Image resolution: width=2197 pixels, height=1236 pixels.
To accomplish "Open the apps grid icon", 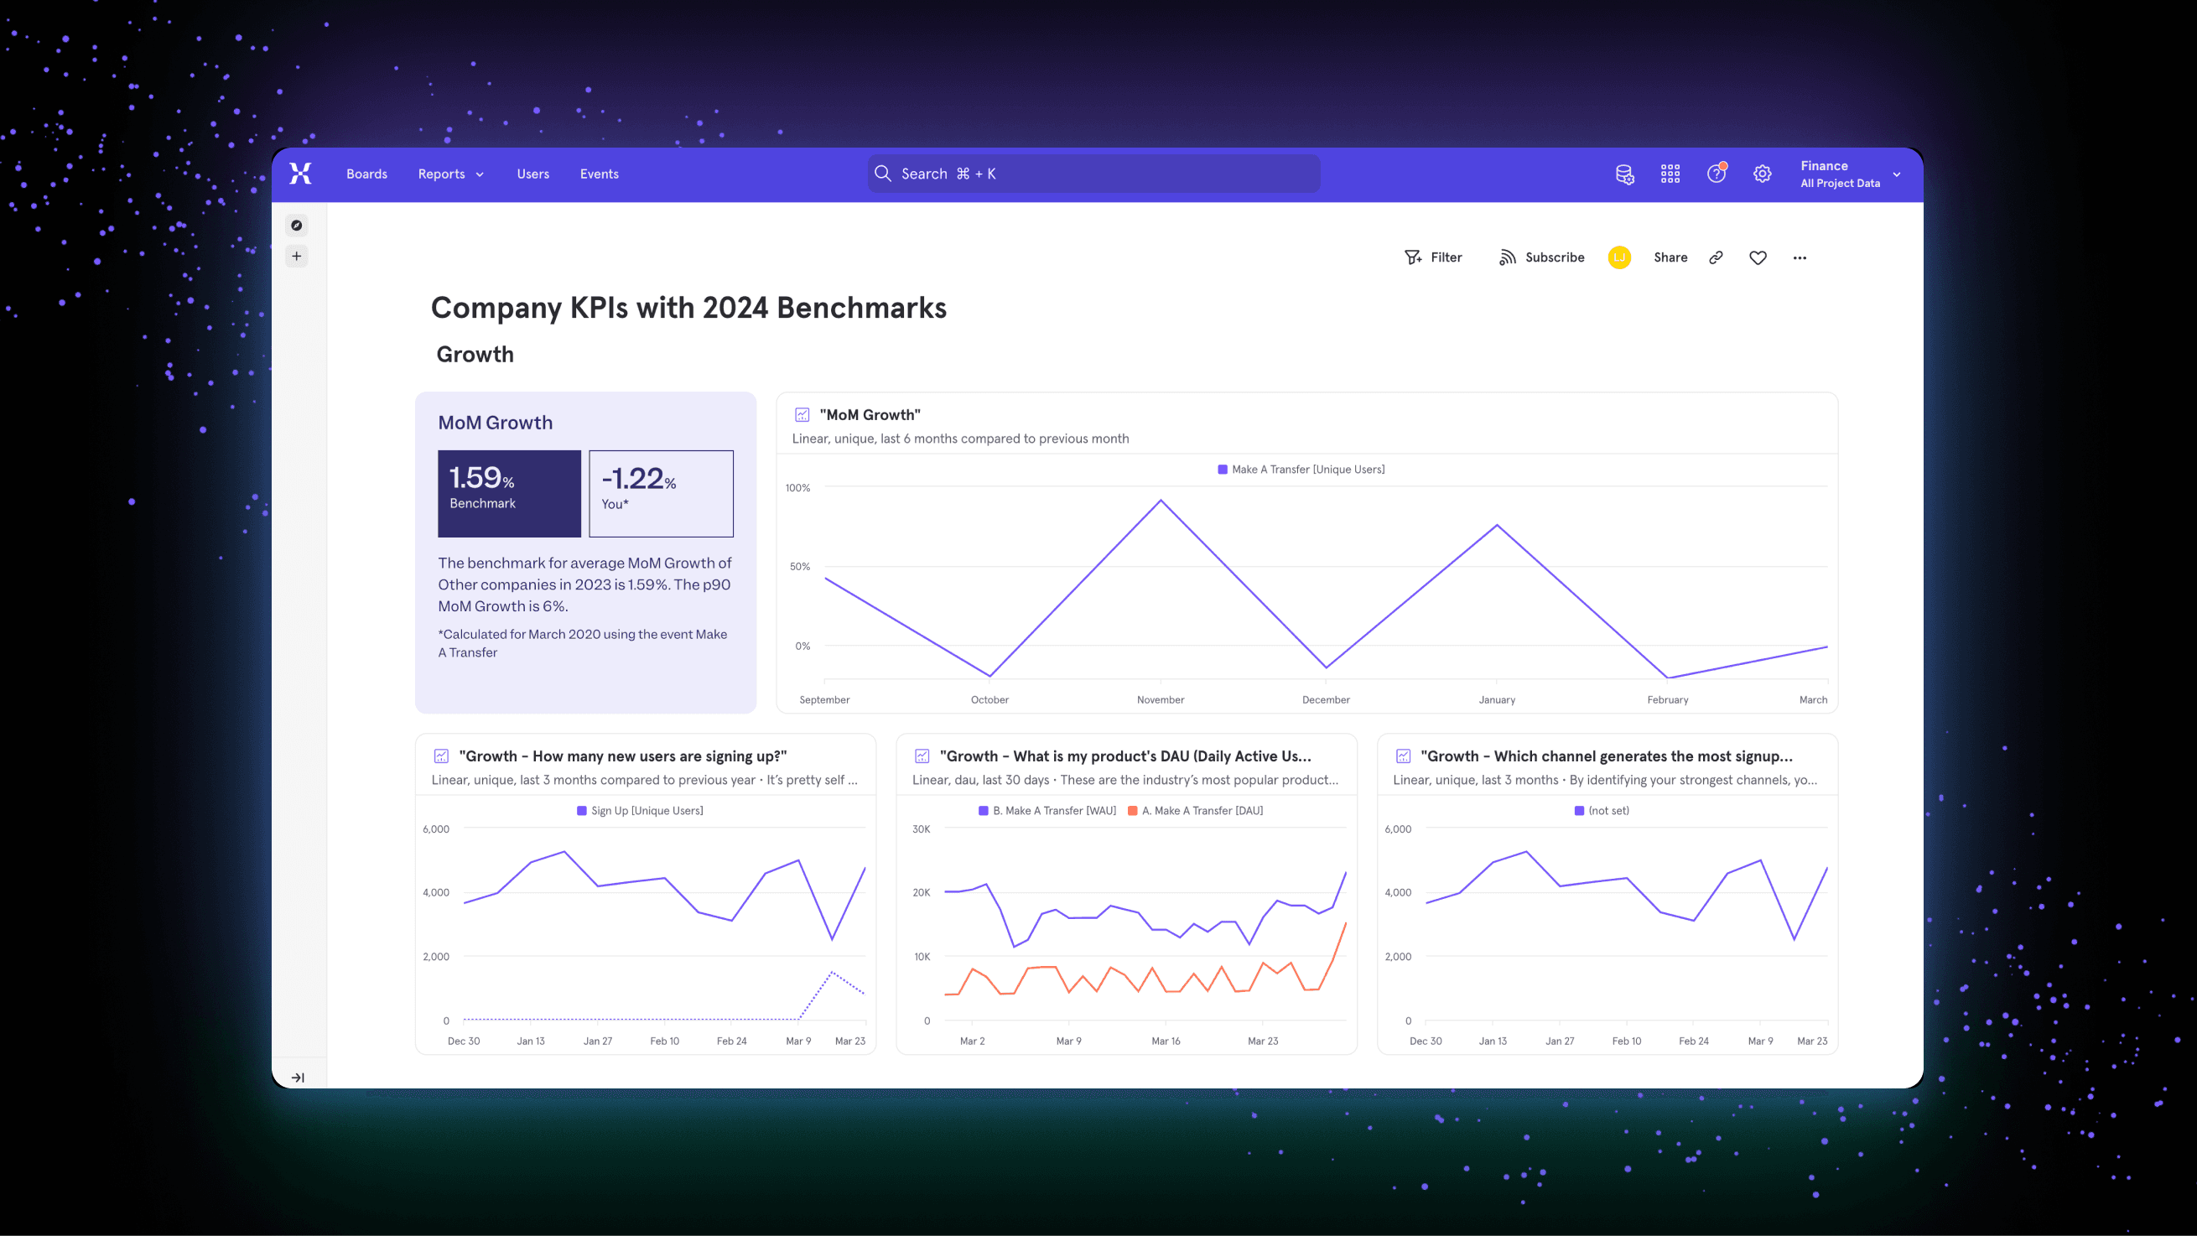I will (x=1670, y=174).
